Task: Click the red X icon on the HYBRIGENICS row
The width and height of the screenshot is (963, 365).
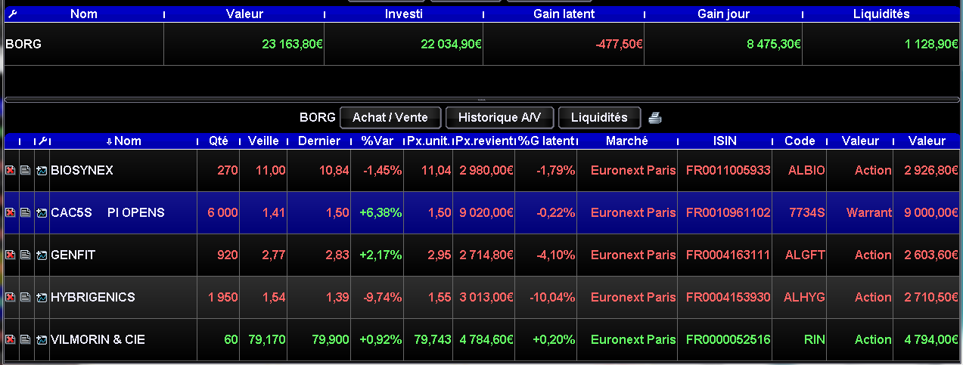Action: click(x=10, y=298)
